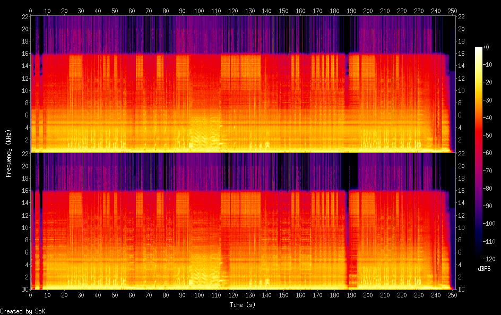Click the dark bottom of the color scale bar
Image resolution: width=501 pixels, height=315 pixels.
(479, 256)
